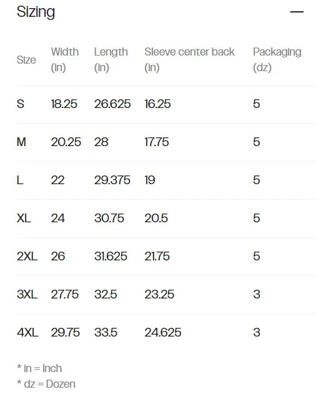Click the 20.25 width value
Image resolution: width=318 pixels, height=399 pixels.
[x=66, y=142]
